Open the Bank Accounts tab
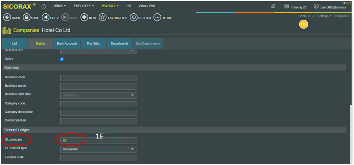 pos(67,44)
